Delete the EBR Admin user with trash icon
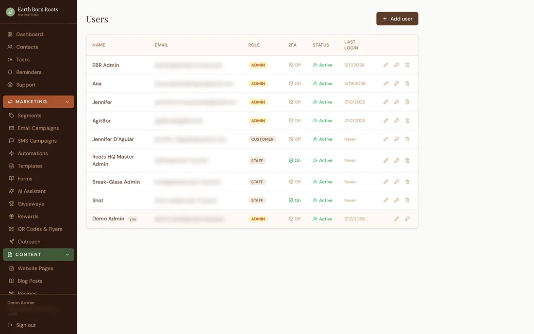 coord(407,65)
